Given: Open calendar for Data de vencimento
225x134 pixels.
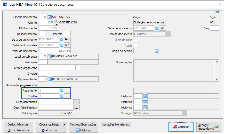Looking at the screenshot, I should click(x=61, y=39).
